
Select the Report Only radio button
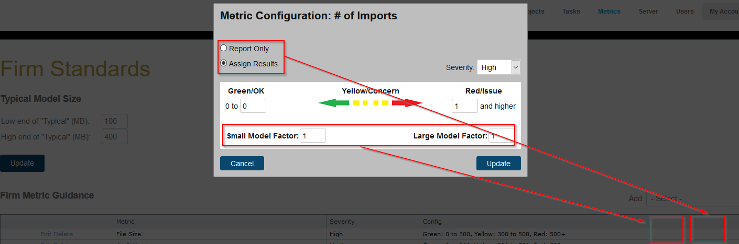(224, 49)
